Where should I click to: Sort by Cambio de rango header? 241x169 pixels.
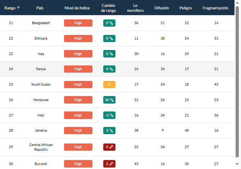109,8
